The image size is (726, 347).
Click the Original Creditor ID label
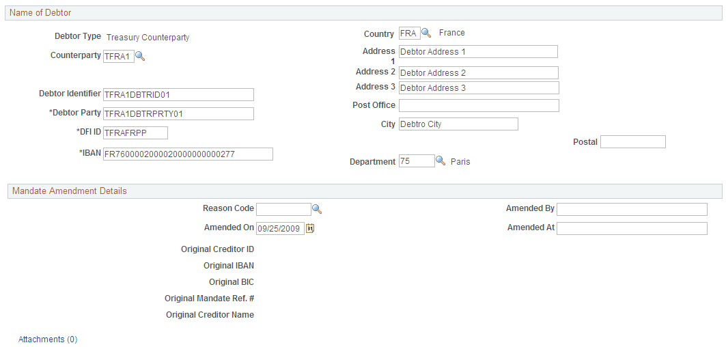click(218, 249)
